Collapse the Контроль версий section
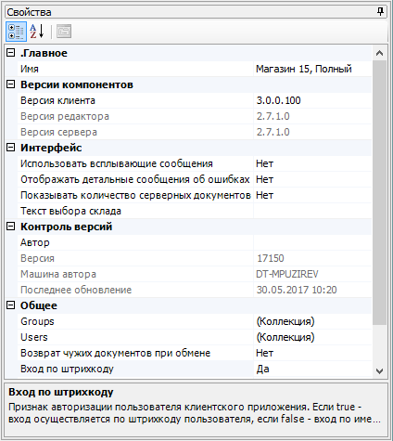Image resolution: width=393 pixels, height=441 pixels. point(11,227)
